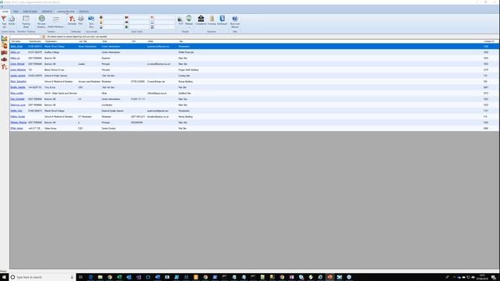Sort by the Full name column header
Image resolution: width=500 pixels, height=281 pixels.
(16, 41)
